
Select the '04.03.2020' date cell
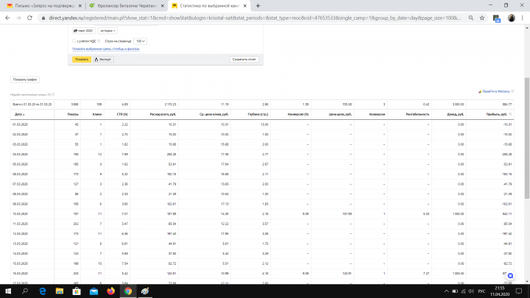coord(21,155)
